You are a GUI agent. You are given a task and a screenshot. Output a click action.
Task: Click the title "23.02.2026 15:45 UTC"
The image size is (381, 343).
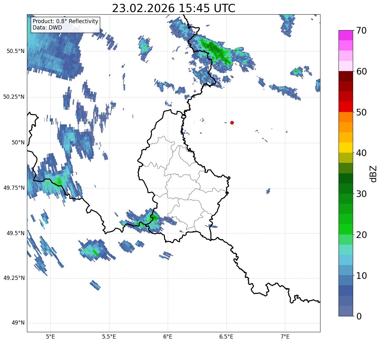[174, 8]
